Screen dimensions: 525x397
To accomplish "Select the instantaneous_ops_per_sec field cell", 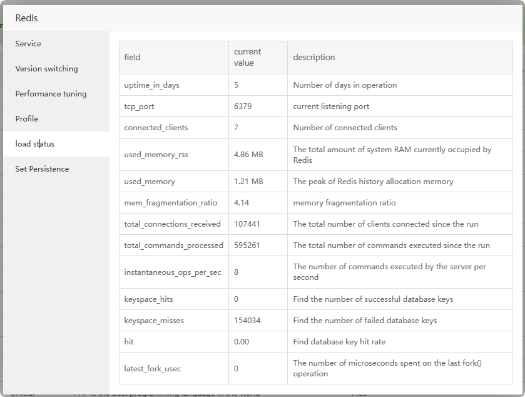I will click(x=173, y=272).
